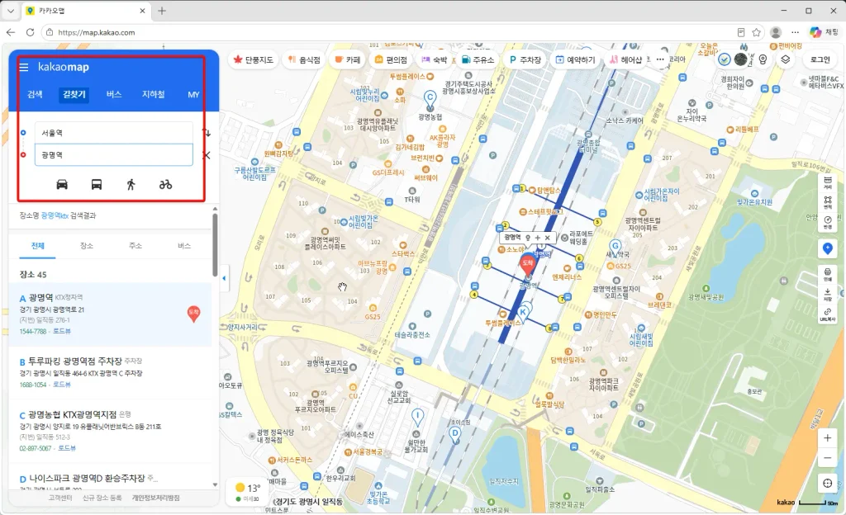Click the 예약하기 category button

coord(575,59)
